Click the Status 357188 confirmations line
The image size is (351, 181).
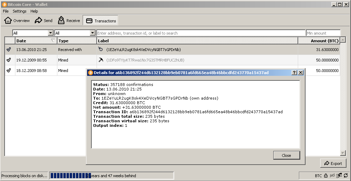[123, 85]
